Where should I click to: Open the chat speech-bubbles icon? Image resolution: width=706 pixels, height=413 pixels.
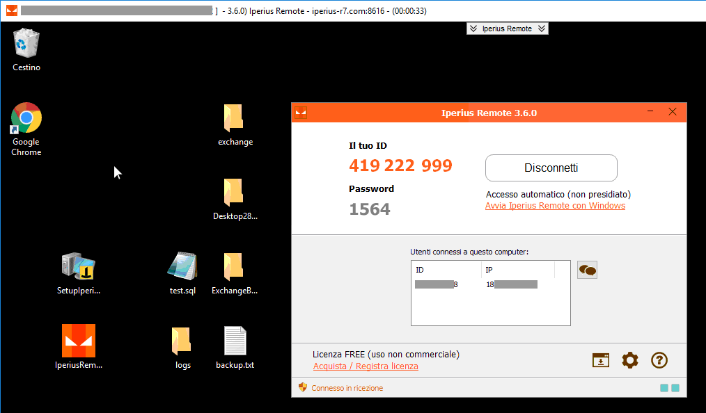587,270
